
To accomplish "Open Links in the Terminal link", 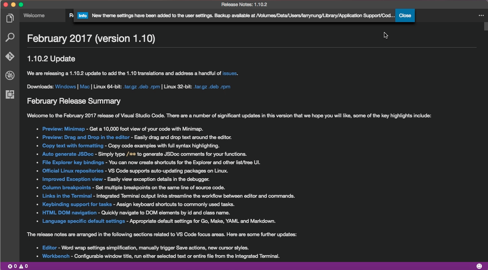I will [67, 196].
